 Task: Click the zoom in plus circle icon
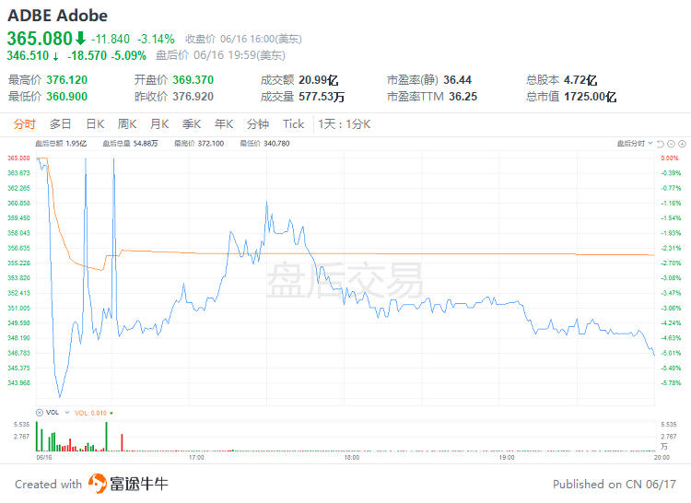coord(682,144)
